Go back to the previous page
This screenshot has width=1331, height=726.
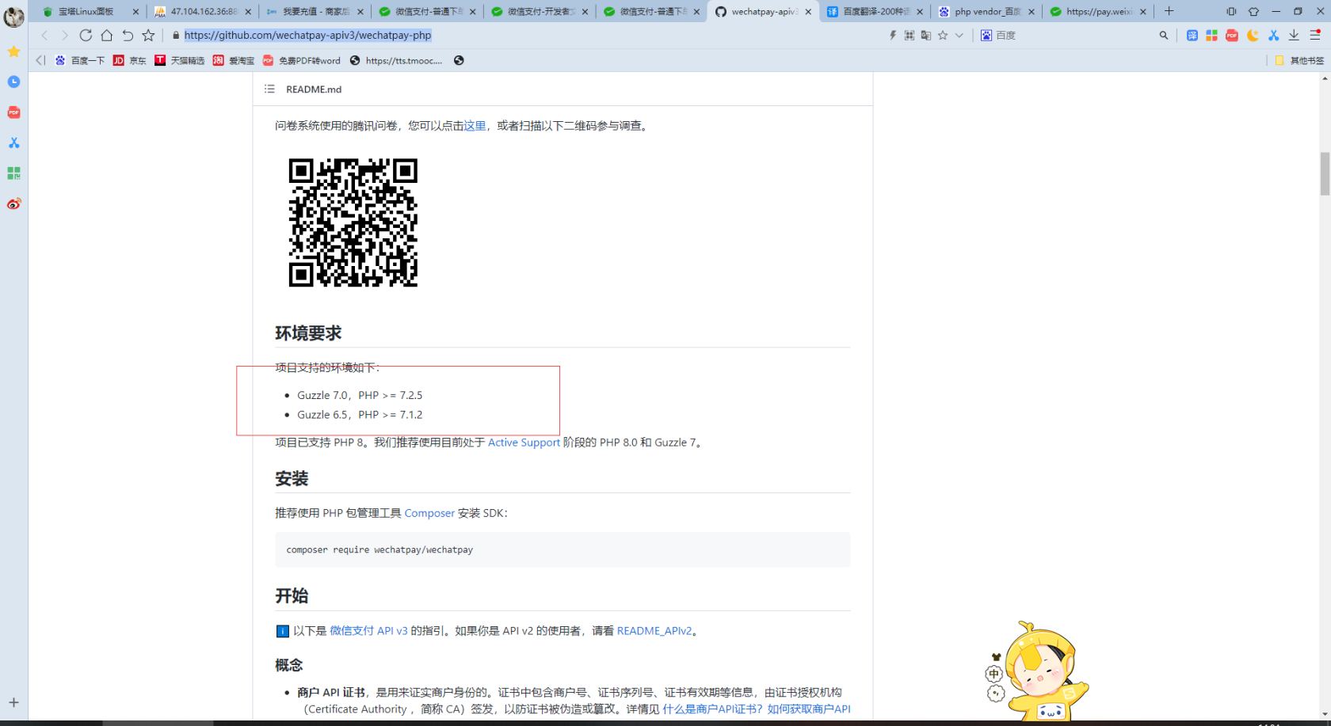44,35
